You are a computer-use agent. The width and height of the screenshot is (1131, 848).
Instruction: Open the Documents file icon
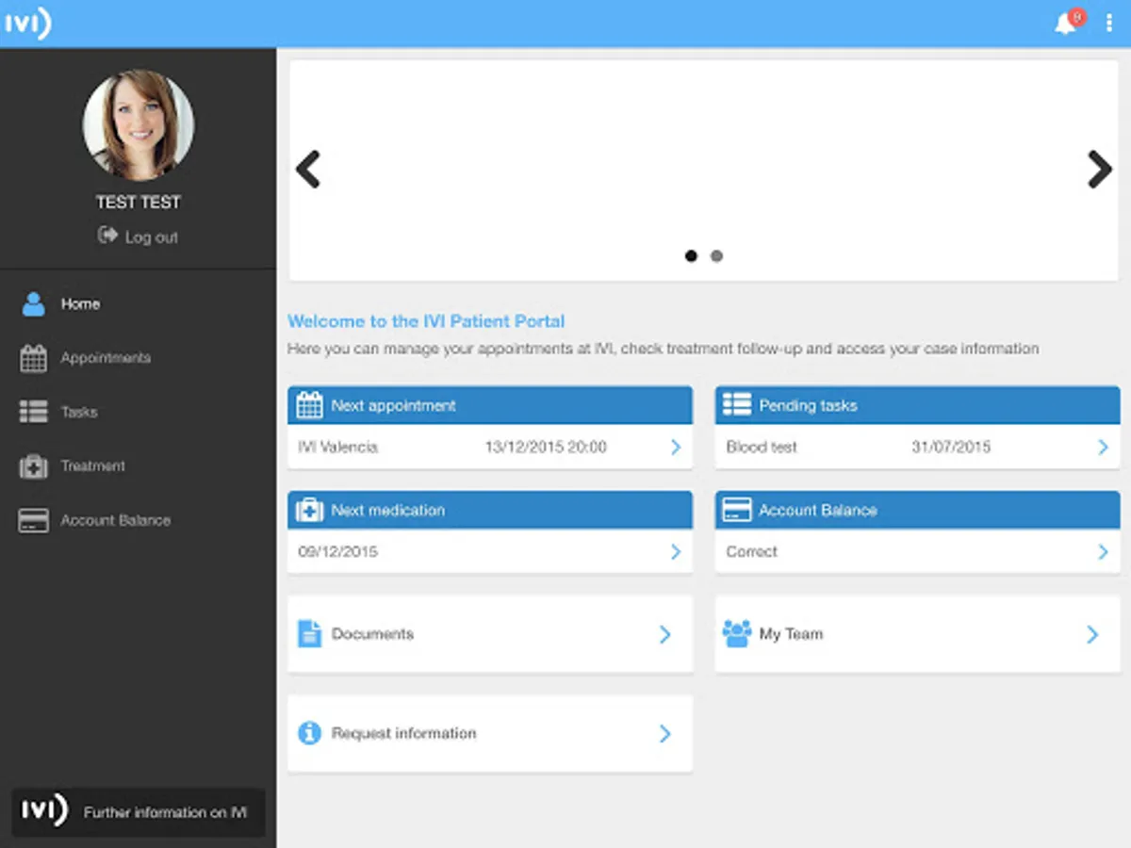click(x=308, y=634)
